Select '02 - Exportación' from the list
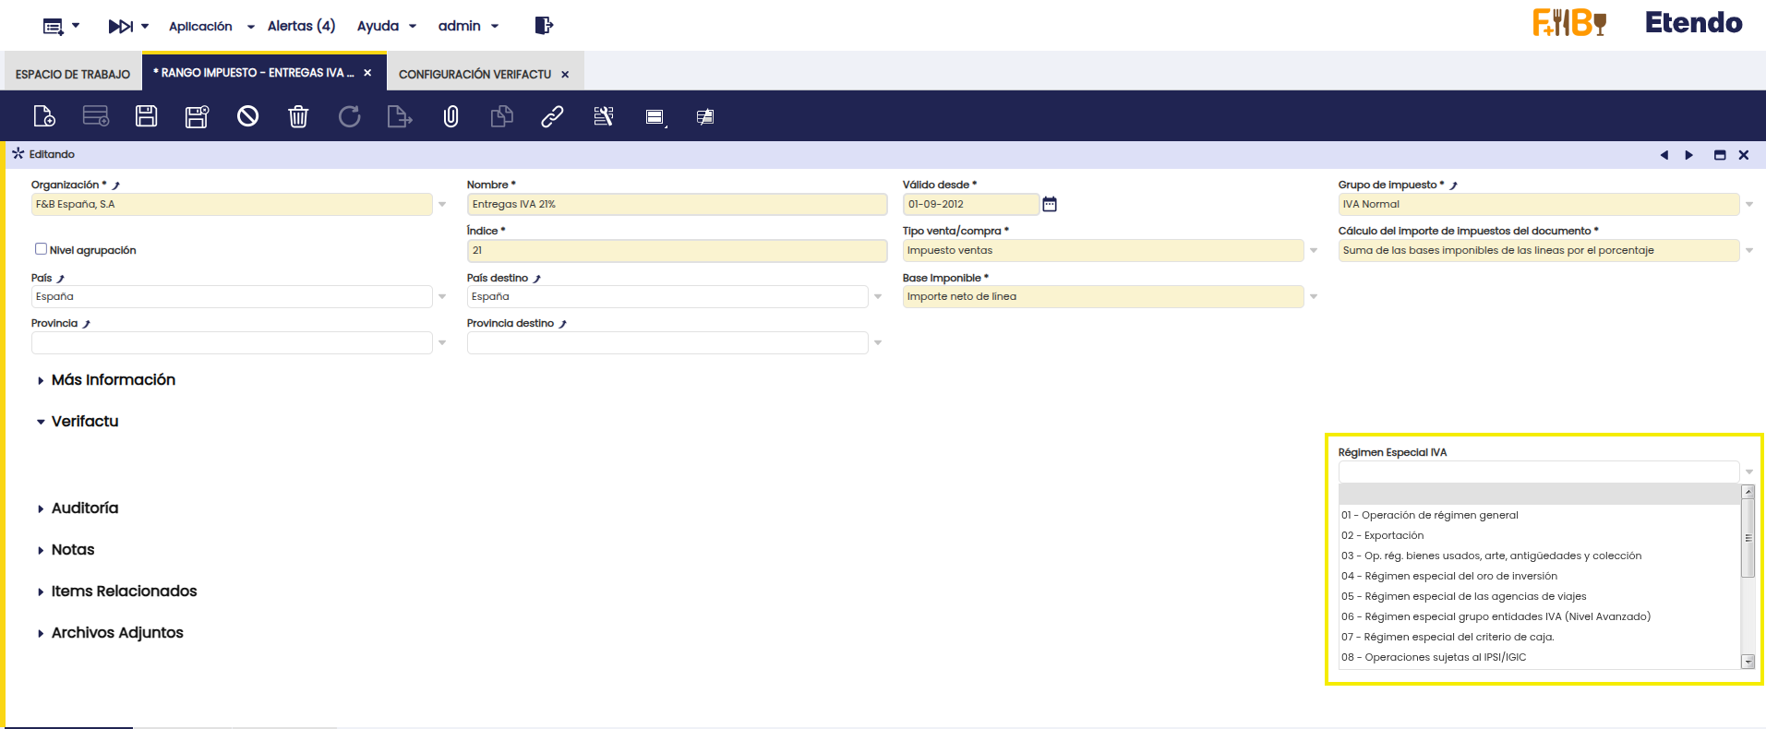 1394,535
